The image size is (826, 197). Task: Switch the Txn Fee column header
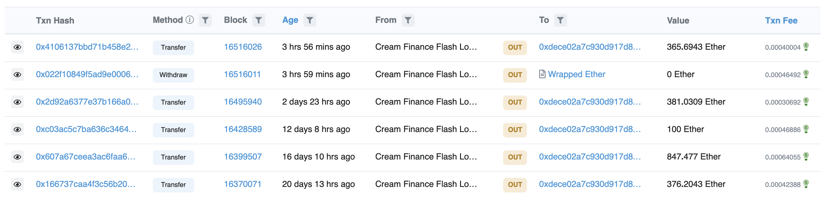781,20
